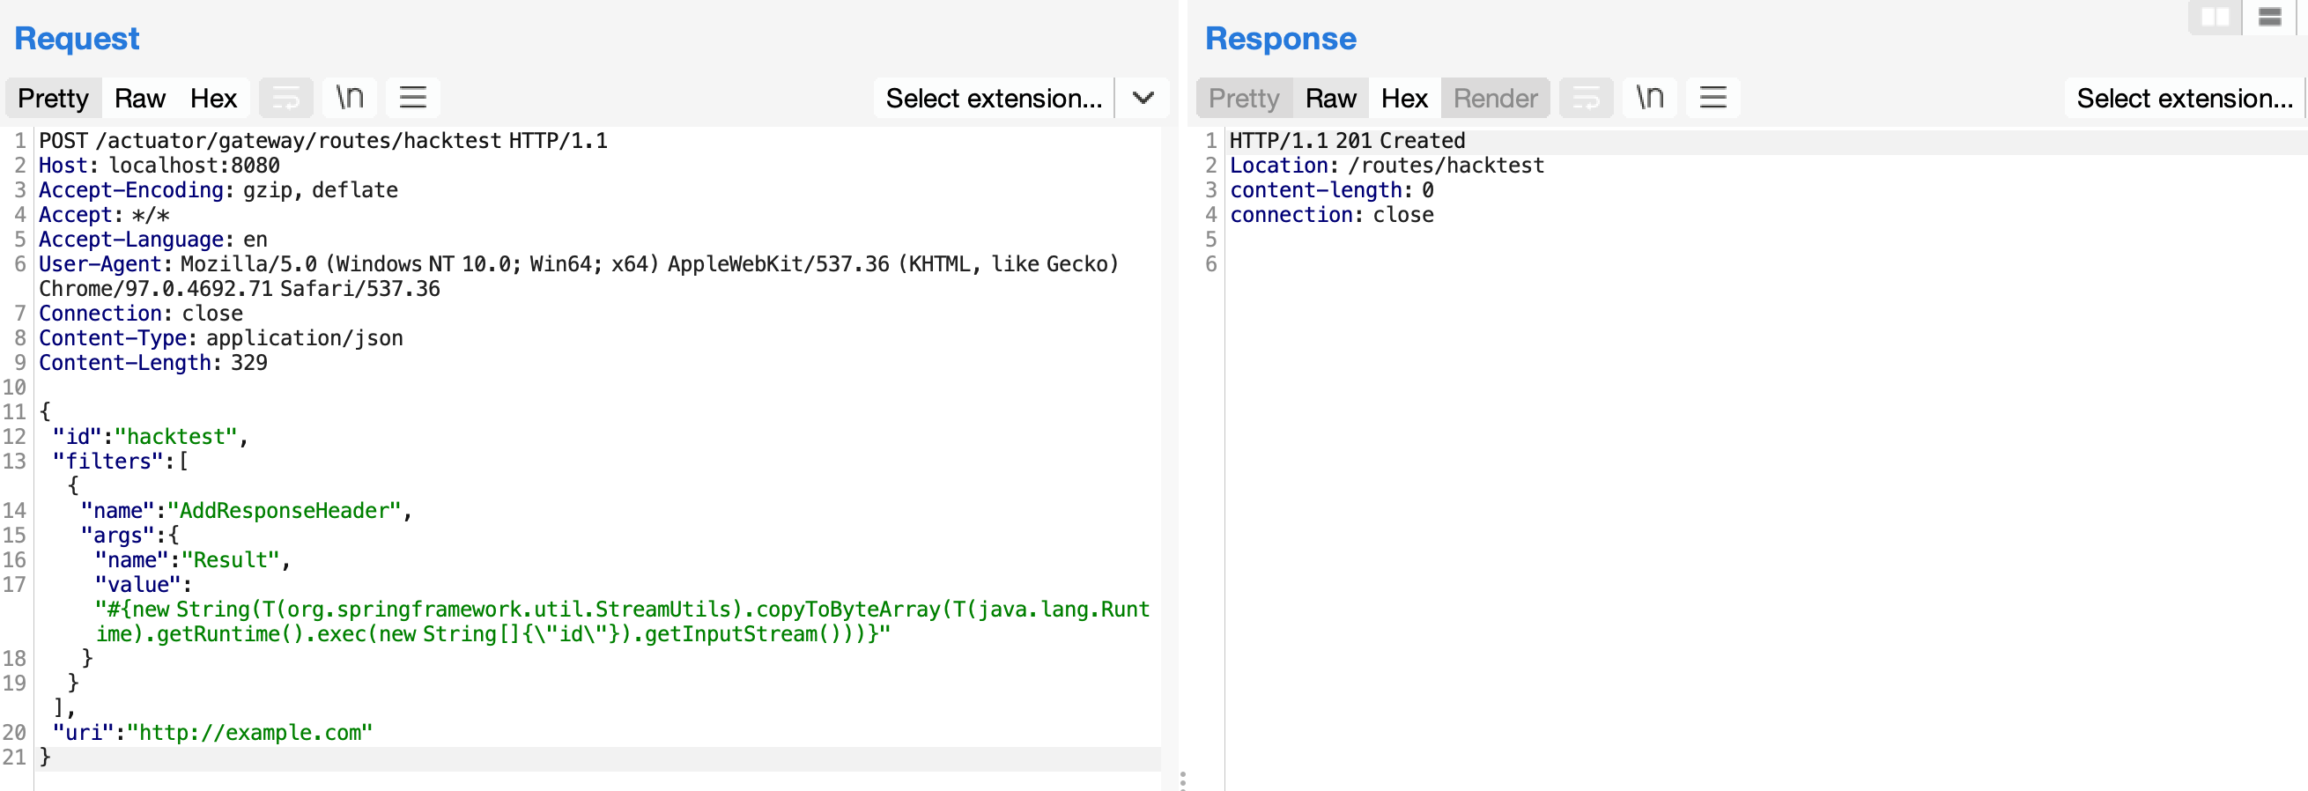
Task: Click the panel divider handle dots
Action: (1183, 780)
